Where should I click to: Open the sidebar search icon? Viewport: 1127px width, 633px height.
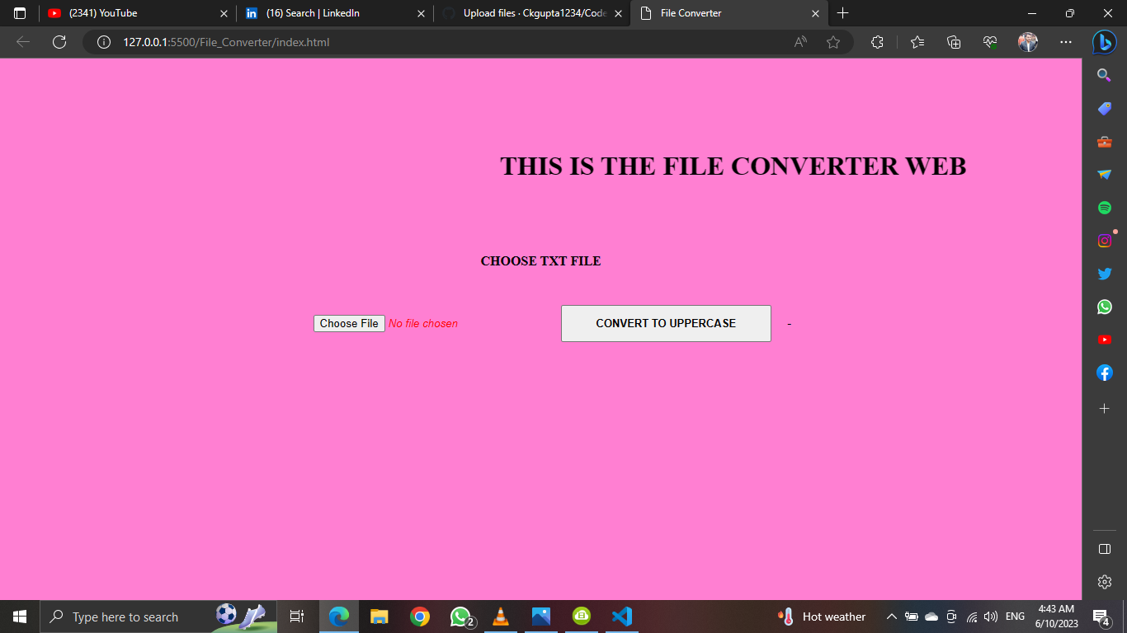(x=1105, y=75)
